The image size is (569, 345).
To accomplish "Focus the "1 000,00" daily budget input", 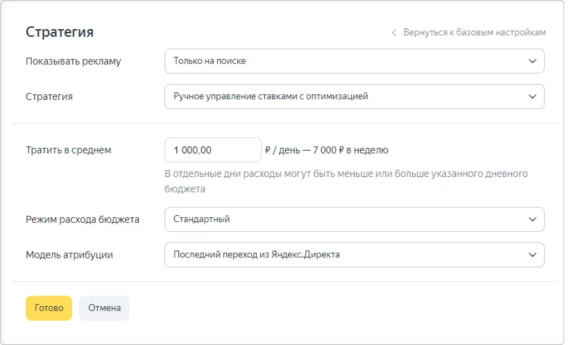I will click(x=212, y=150).
